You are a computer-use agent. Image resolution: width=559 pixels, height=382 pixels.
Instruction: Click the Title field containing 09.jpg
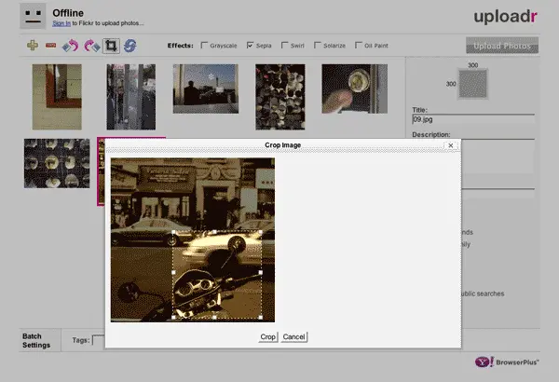(x=473, y=119)
